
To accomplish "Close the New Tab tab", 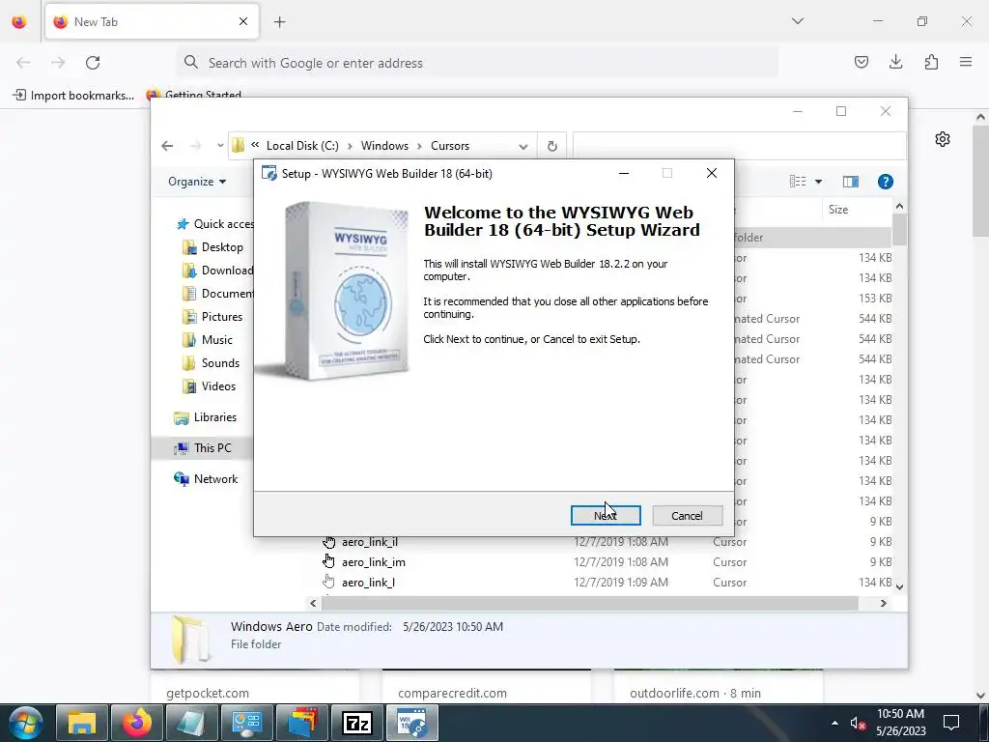I will 243,22.
